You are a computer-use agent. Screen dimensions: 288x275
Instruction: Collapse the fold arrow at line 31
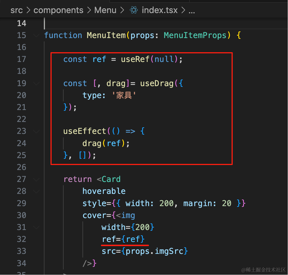pyautogui.click(x=36, y=227)
